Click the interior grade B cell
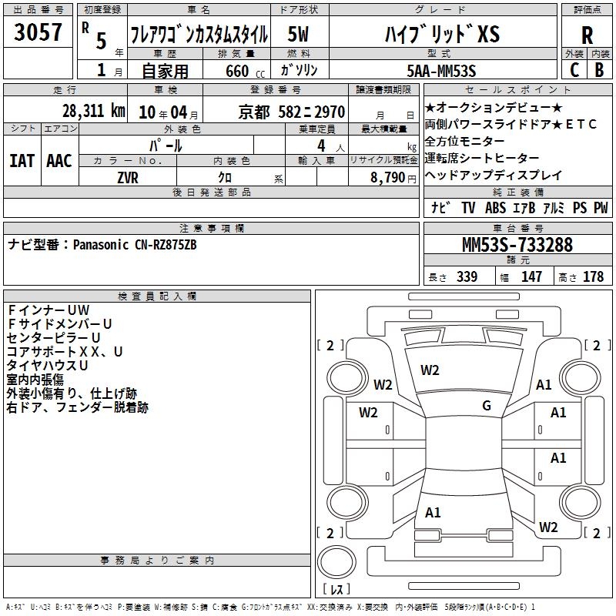 tap(600, 70)
